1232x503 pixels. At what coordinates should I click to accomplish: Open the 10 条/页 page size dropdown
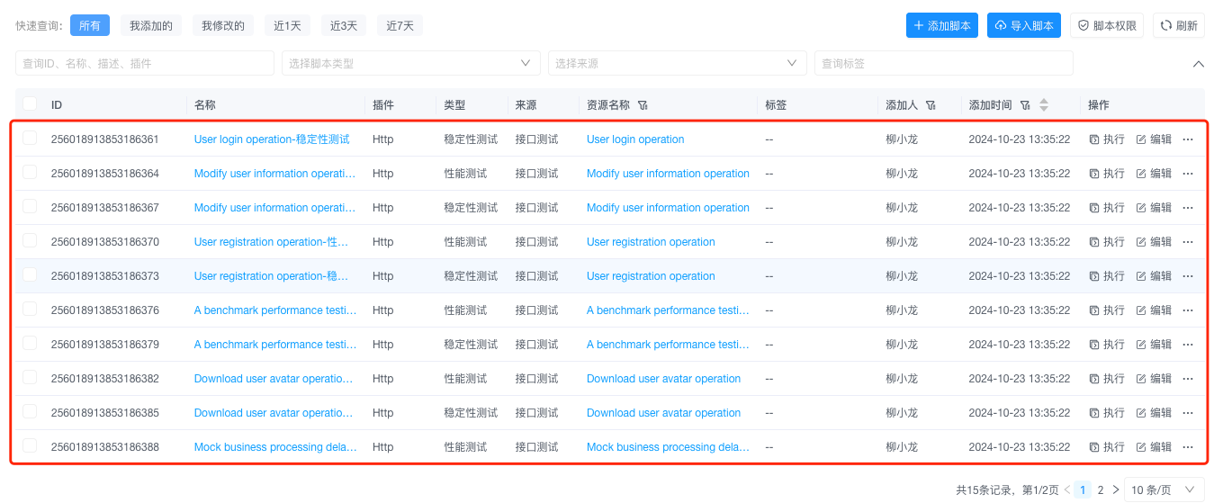point(1165,490)
